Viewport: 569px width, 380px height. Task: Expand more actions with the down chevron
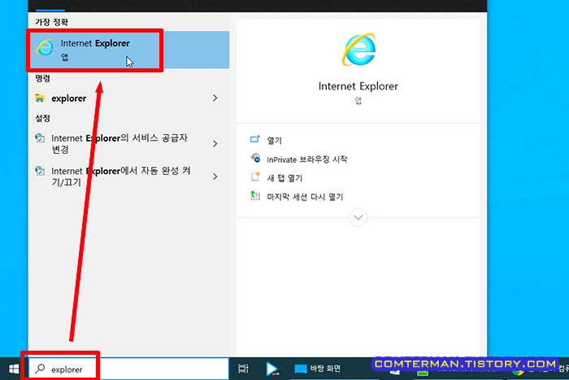click(358, 217)
